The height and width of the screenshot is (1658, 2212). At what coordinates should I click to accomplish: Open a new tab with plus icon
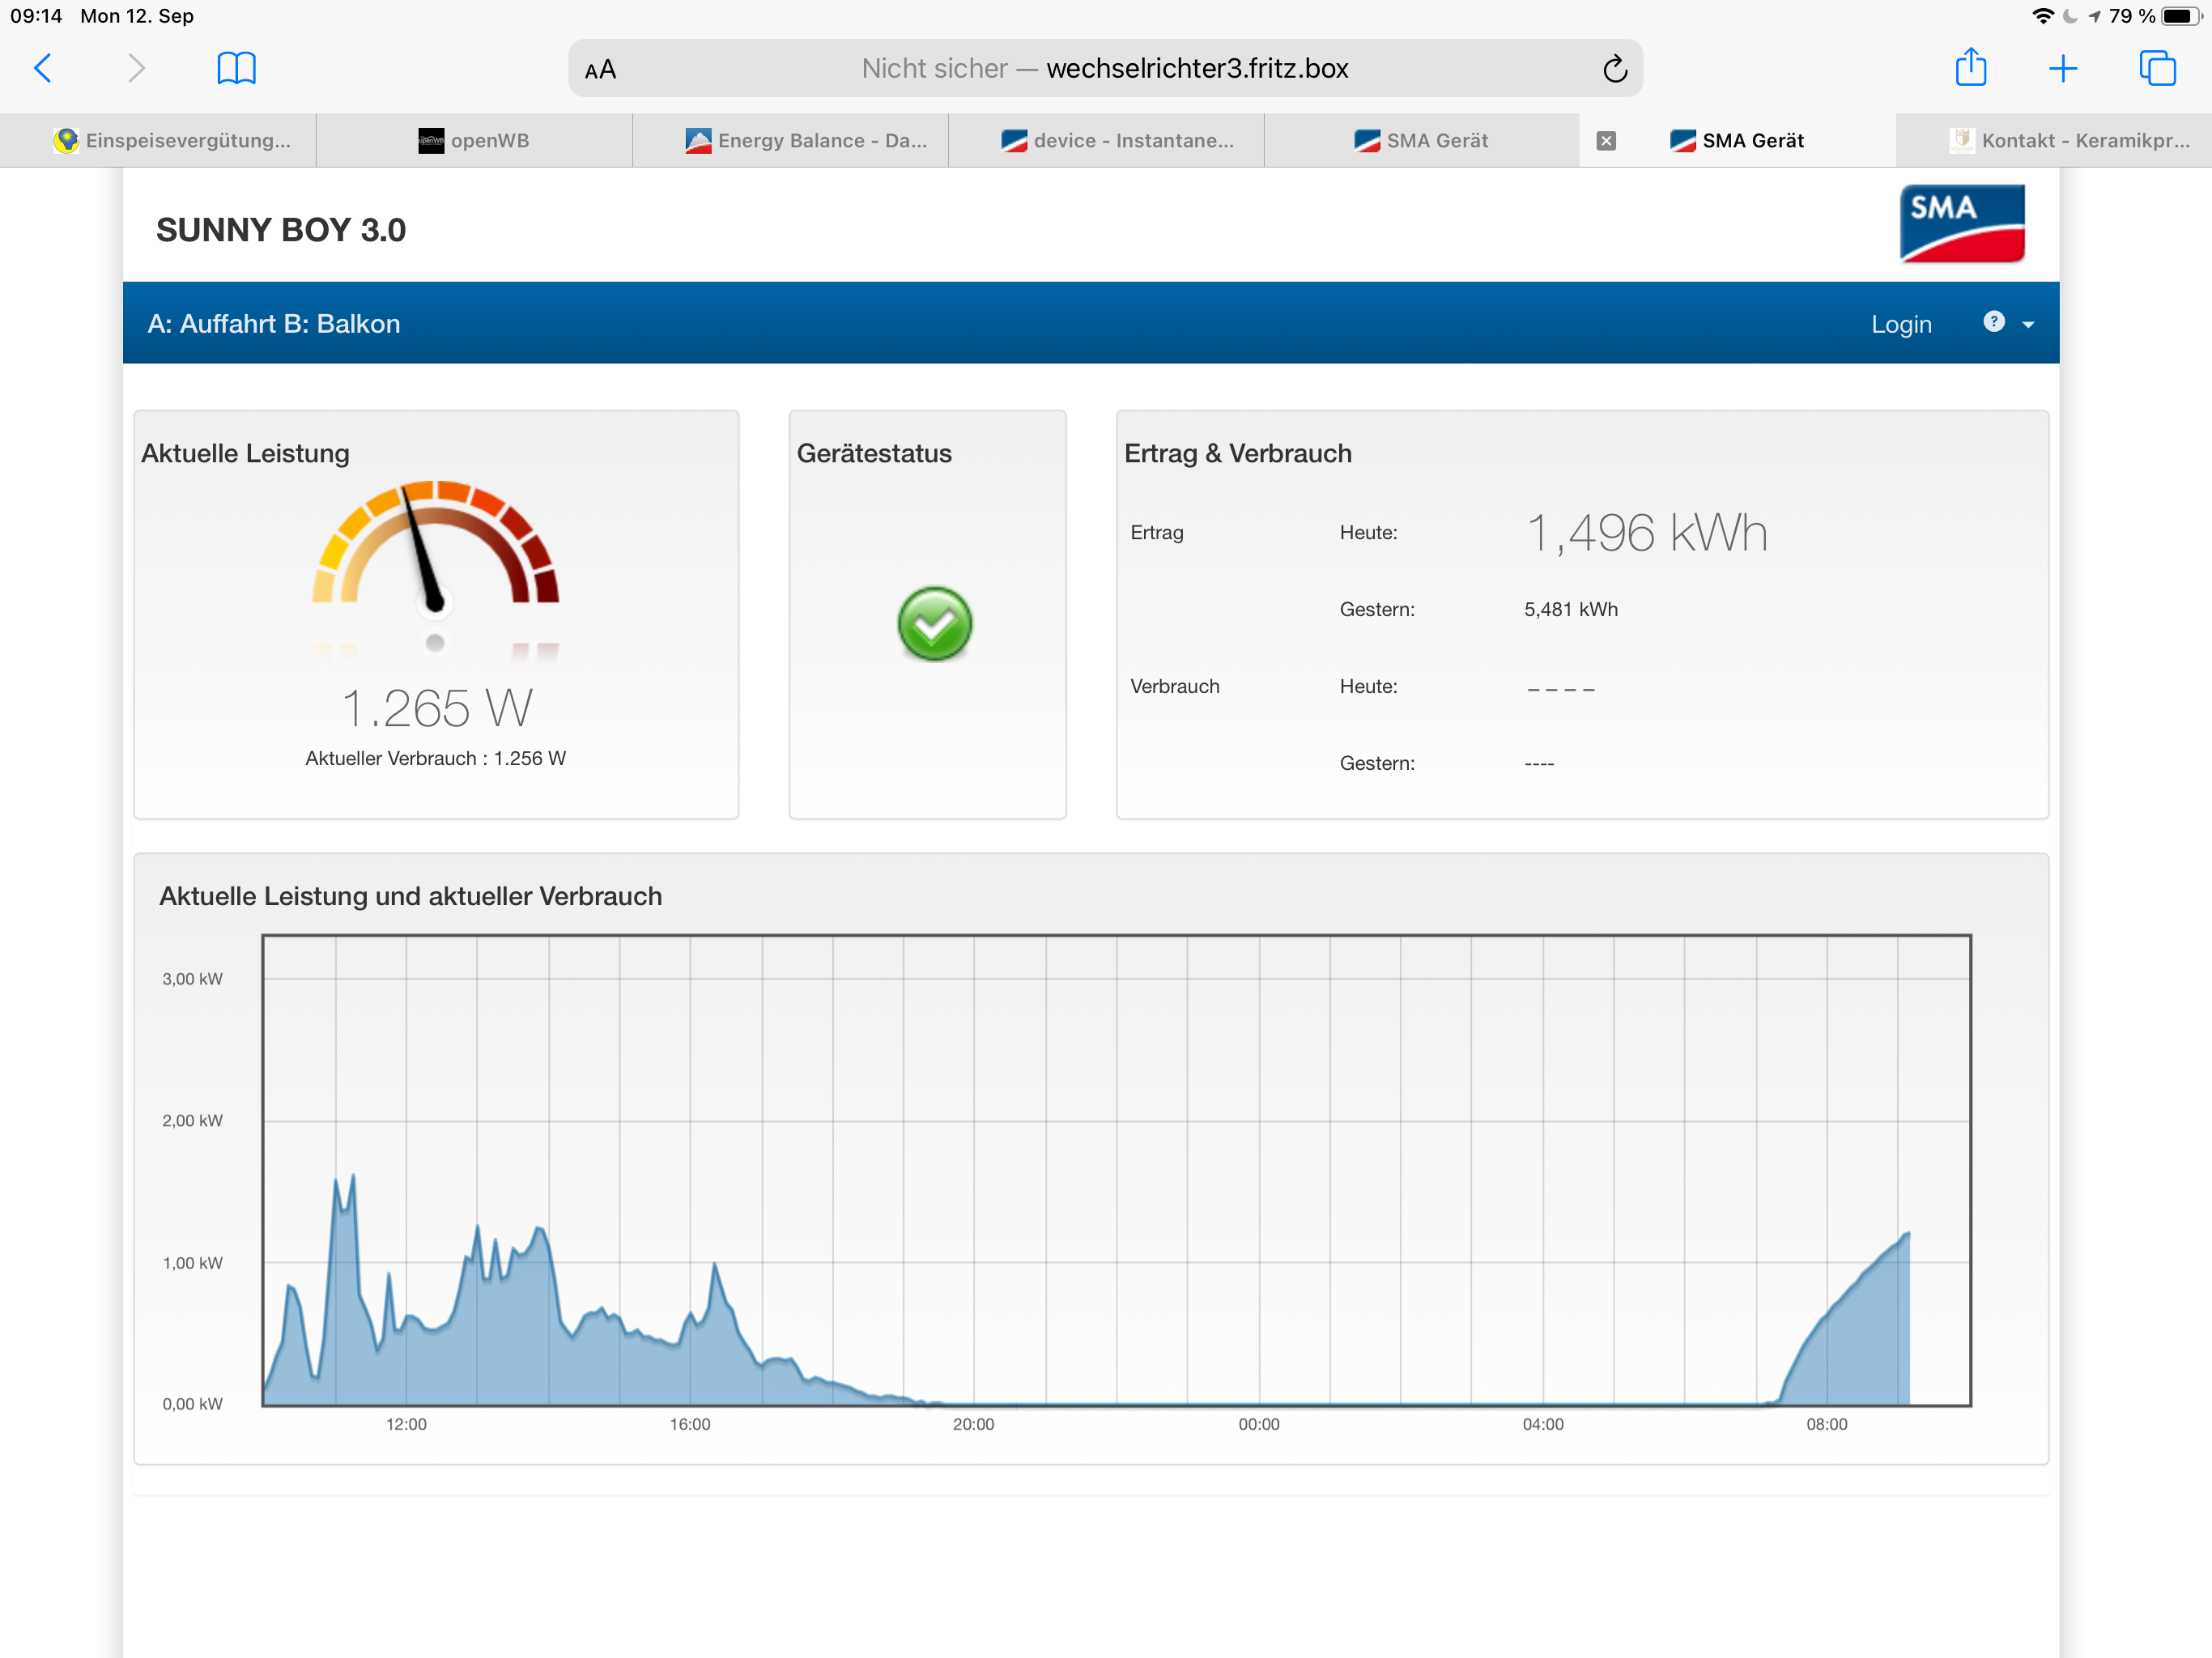click(2062, 68)
